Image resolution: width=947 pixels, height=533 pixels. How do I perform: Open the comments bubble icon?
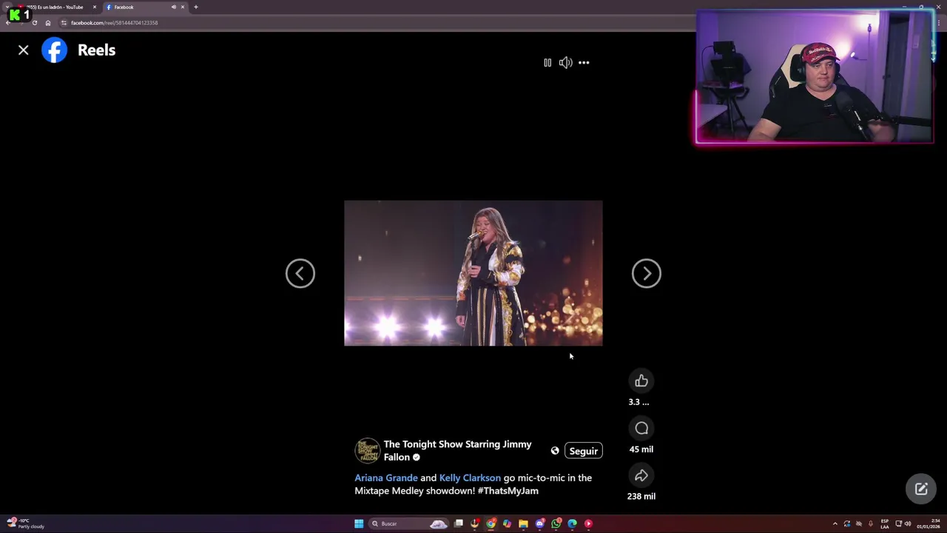click(641, 429)
